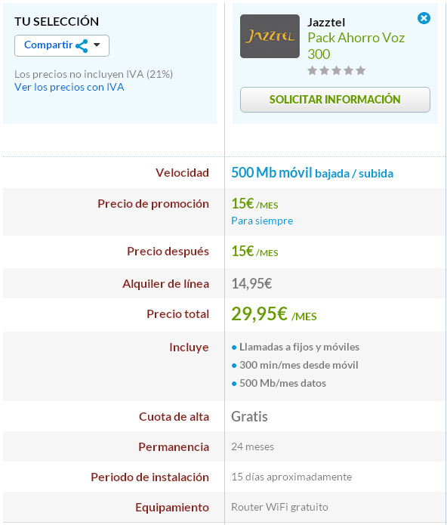The width and height of the screenshot is (447, 525).
Task: Click the Para siempre promotion text
Action: click(262, 221)
